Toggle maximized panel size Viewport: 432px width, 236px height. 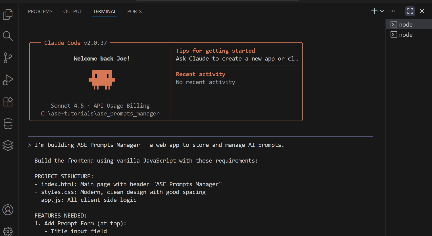coord(410,11)
